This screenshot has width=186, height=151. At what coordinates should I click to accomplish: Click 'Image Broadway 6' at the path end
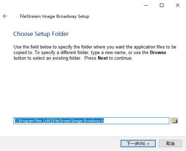(88, 121)
